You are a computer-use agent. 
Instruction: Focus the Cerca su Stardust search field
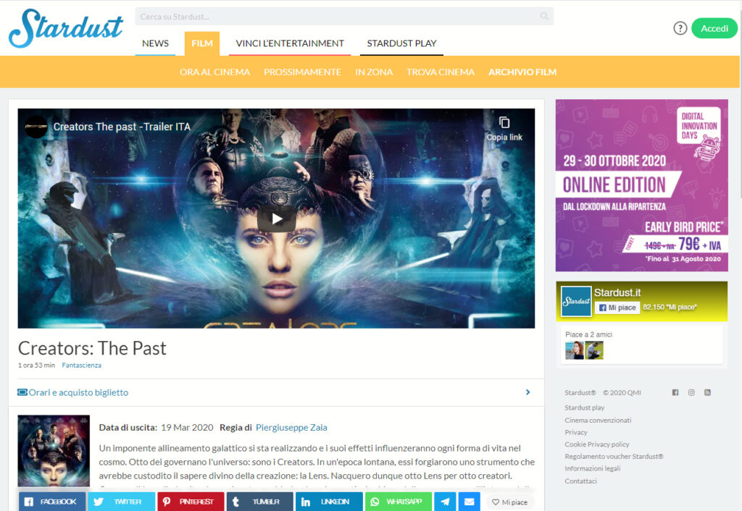coord(344,16)
